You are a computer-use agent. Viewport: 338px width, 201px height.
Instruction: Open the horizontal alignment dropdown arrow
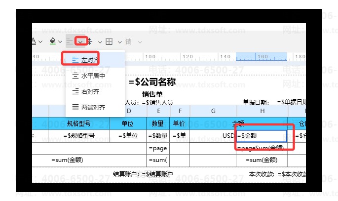pos(80,41)
